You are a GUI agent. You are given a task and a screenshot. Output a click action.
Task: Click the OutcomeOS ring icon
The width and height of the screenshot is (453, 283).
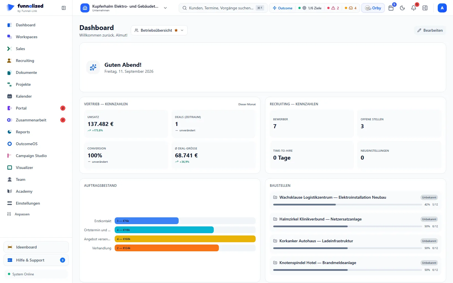tap(10, 144)
